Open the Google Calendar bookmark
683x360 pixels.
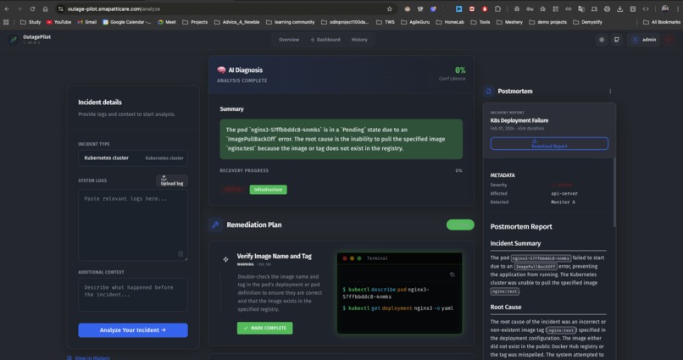point(127,22)
